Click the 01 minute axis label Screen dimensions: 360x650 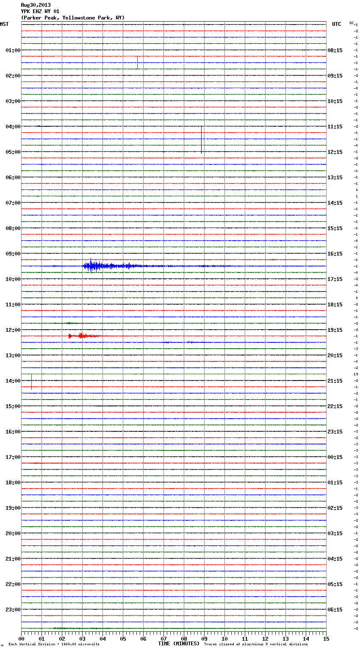(x=42, y=639)
